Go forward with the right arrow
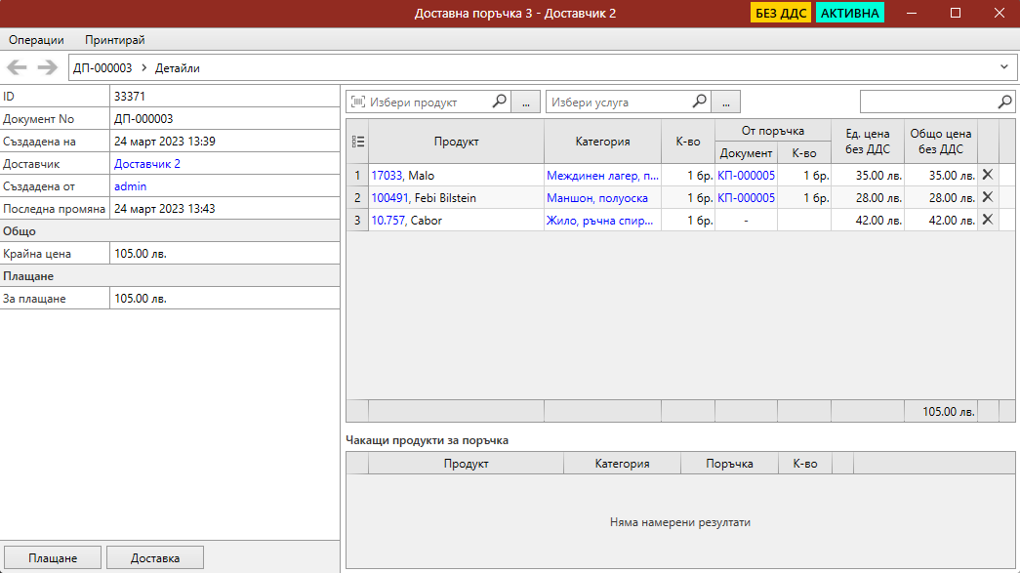The image size is (1020, 573). [x=48, y=67]
